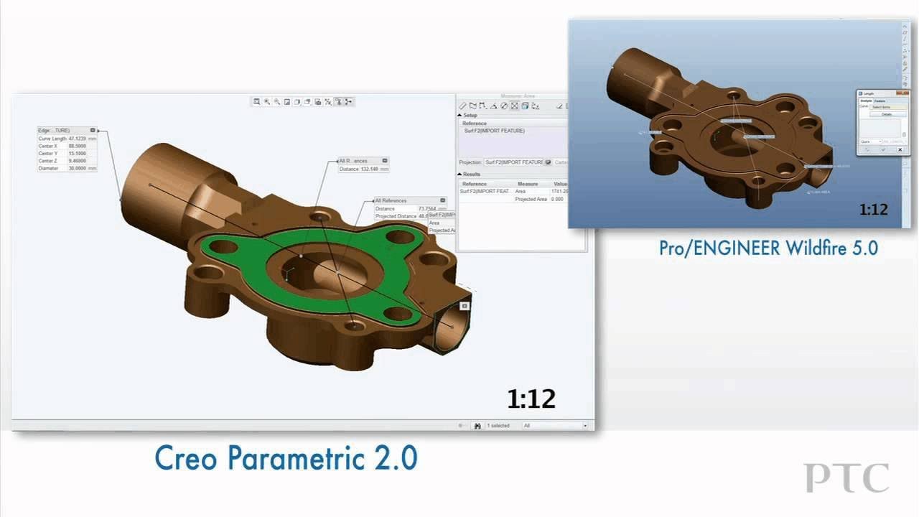This screenshot has width=919, height=517.
Task: Click the '1 selected' status bar text
Action: click(498, 426)
